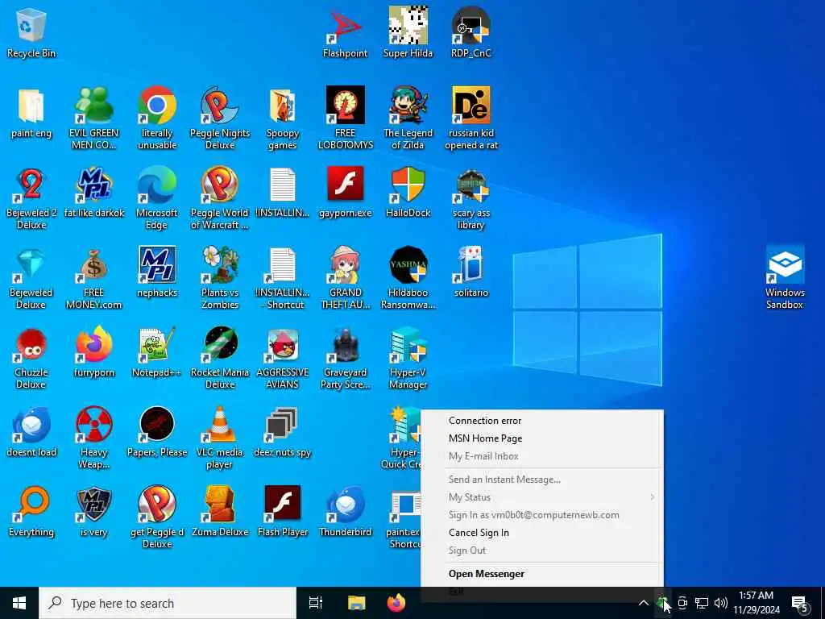This screenshot has height=619, width=825.
Task: Select The Legend of Zilda icon
Action: click(408, 118)
